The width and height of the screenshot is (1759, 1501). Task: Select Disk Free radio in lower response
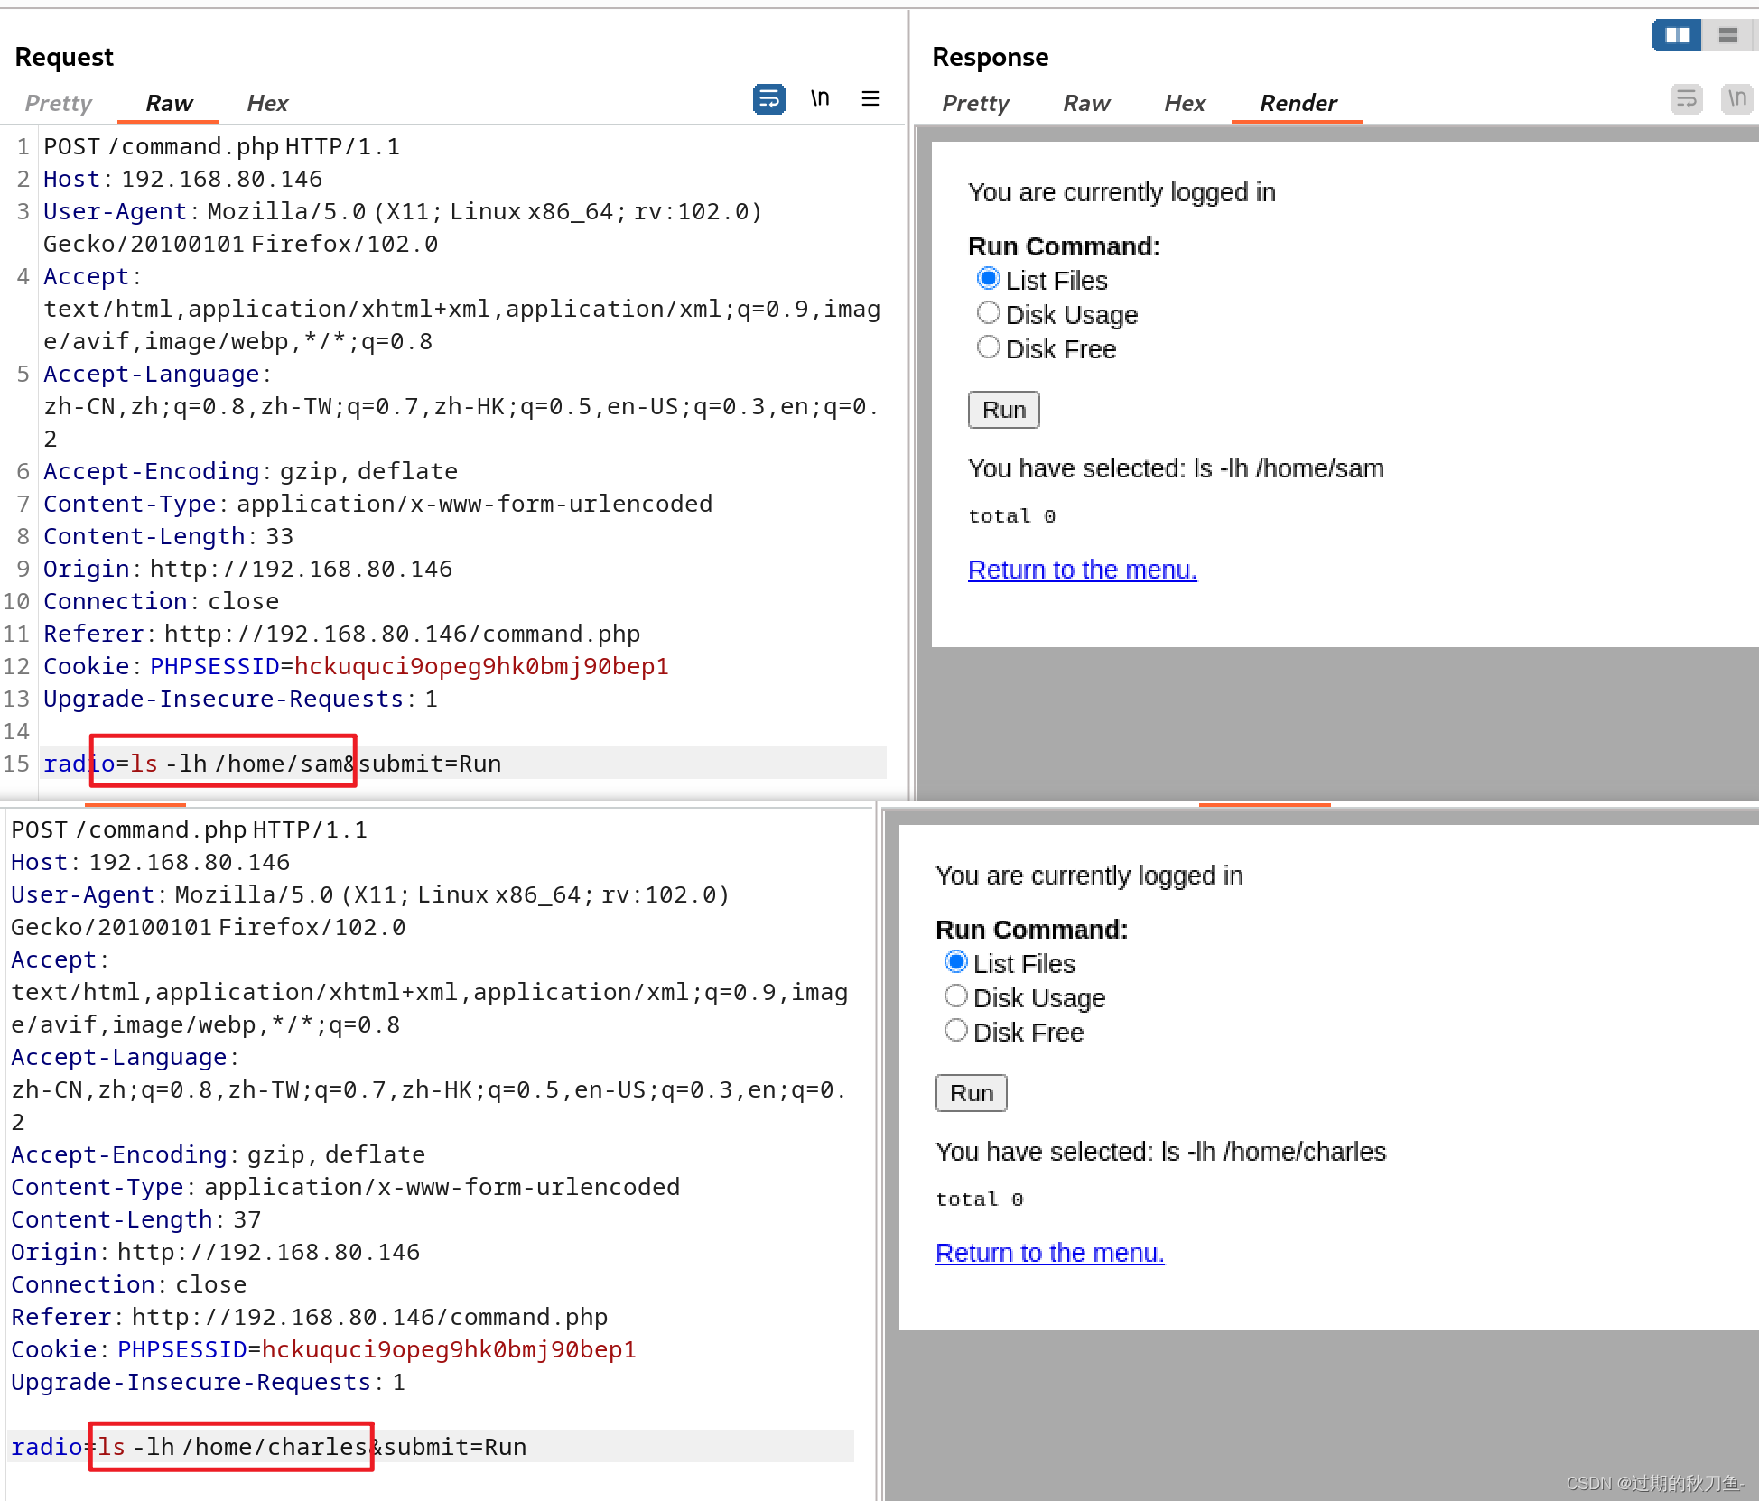coord(955,1031)
